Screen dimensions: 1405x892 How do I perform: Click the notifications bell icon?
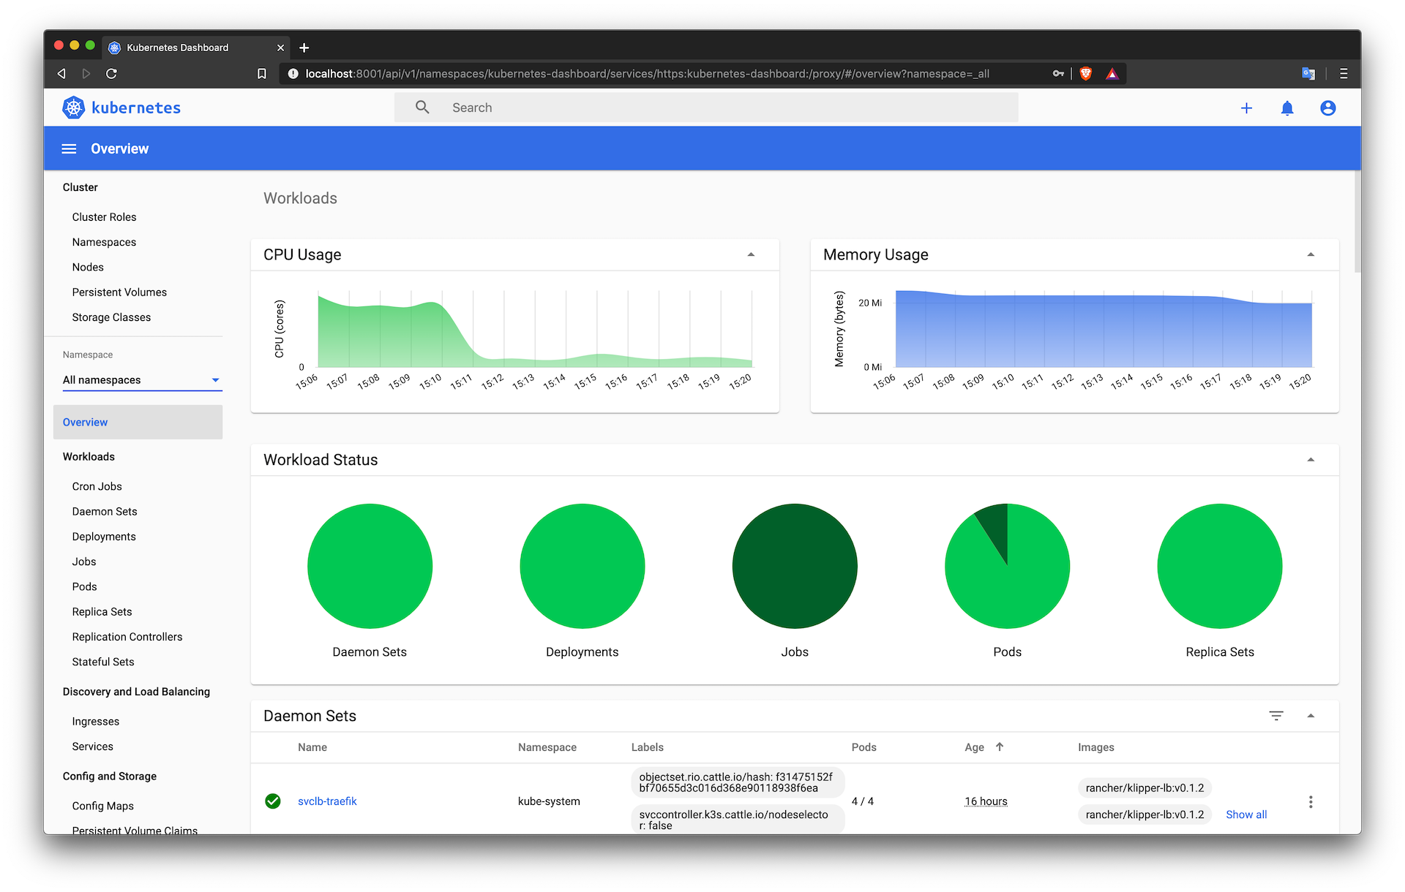pos(1287,107)
